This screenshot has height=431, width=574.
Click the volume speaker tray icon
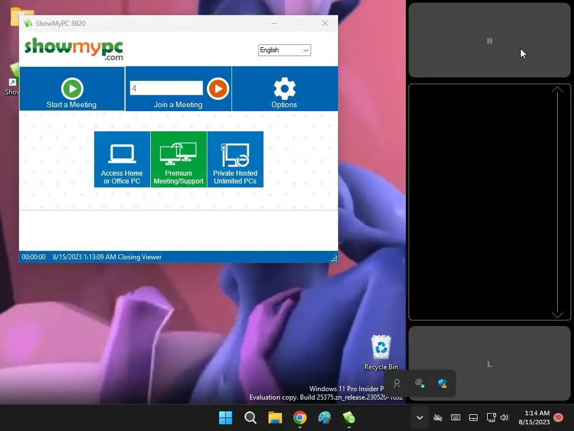coord(504,418)
